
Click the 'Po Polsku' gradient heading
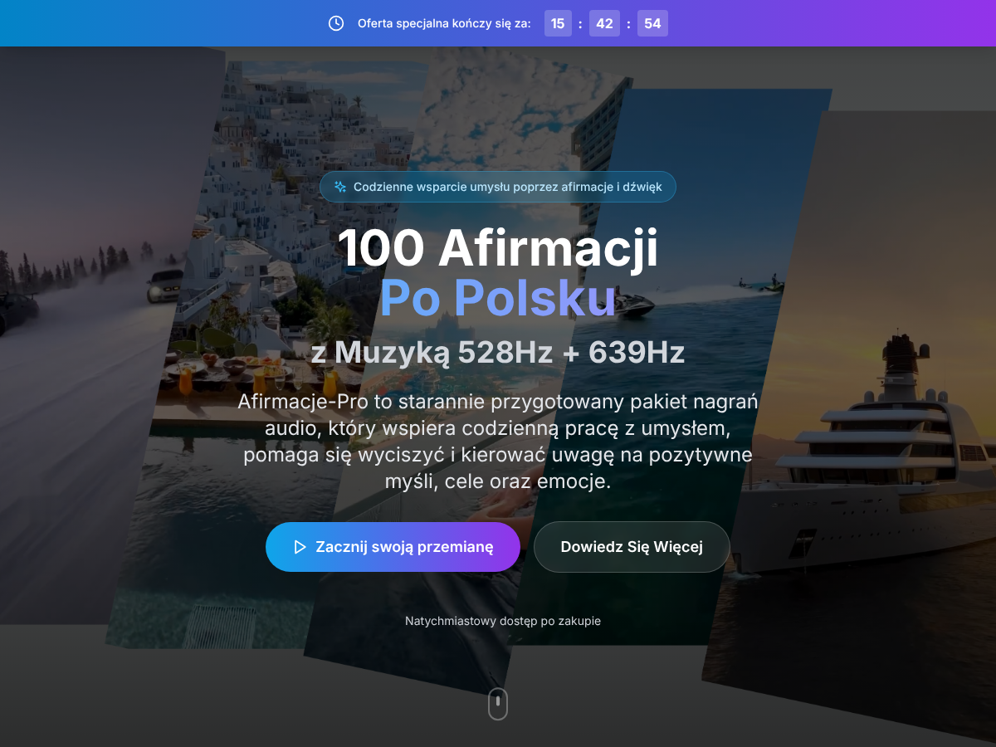498,298
